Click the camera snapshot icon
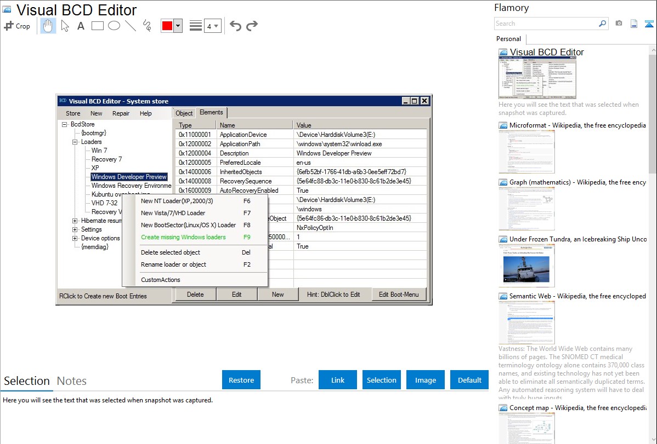This screenshot has height=444, width=657. (x=619, y=24)
